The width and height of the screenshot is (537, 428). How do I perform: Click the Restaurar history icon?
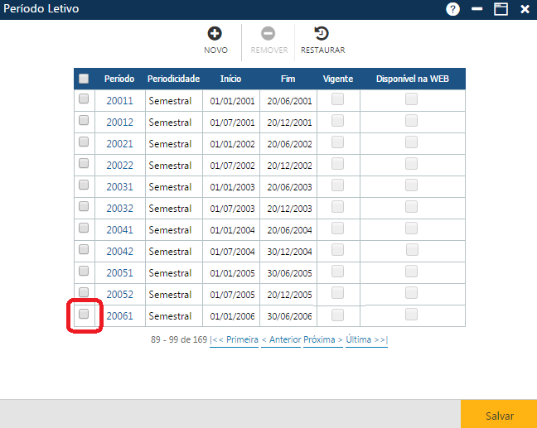pos(322,34)
